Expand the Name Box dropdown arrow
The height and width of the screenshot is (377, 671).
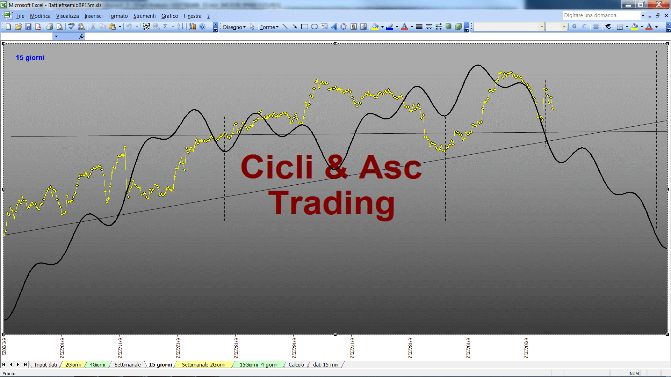click(56, 36)
